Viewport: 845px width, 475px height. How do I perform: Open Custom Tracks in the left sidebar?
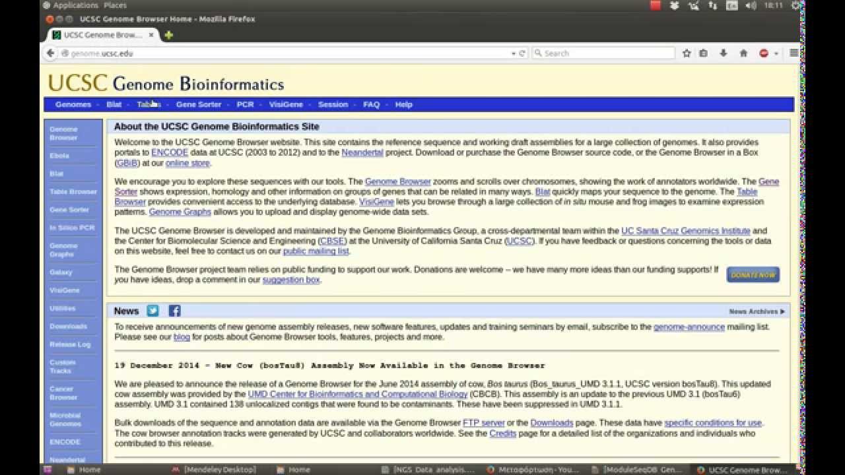click(x=63, y=367)
